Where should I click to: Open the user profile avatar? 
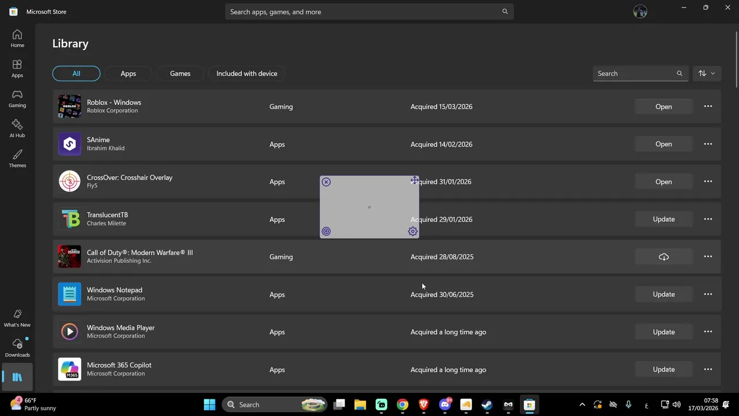click(x=640, y=12)
